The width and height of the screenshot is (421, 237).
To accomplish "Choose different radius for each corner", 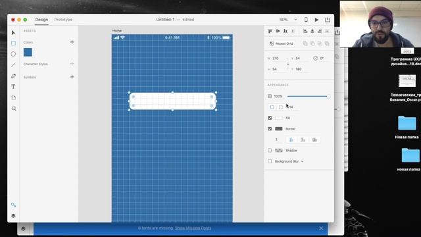I will [281, 107].
